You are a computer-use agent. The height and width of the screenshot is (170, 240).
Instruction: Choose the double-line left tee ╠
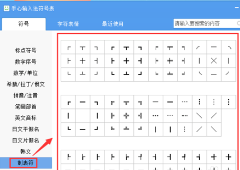pos(112,116)
